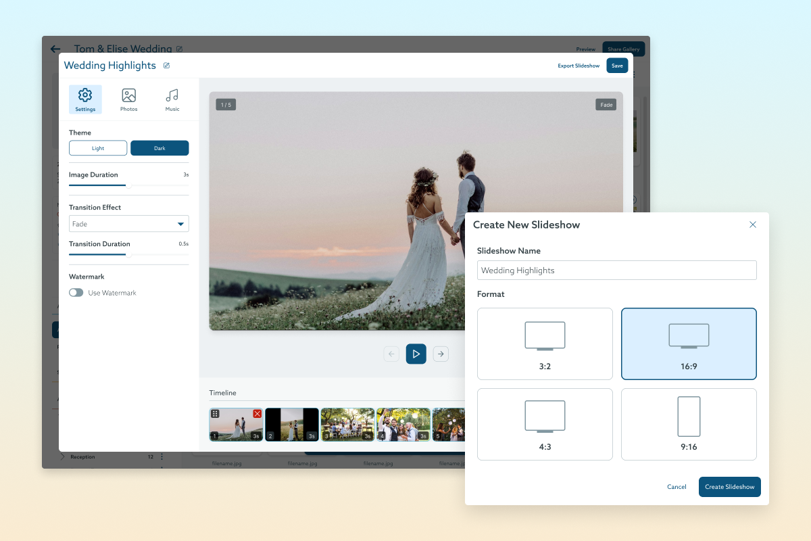Switch to the Music tab
The width and height of the screenshot is (811, 541).
coord(172,99)
